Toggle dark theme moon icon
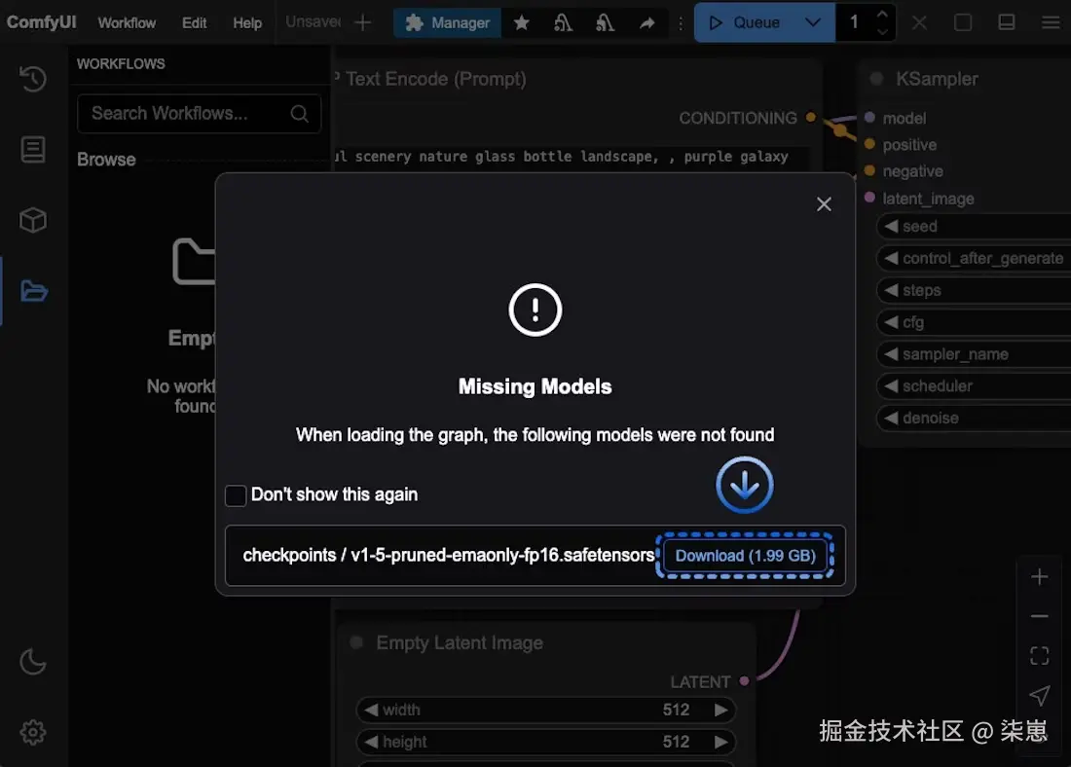The height and width of the screenshot is (767, 1071). click(x=32, y=661)
